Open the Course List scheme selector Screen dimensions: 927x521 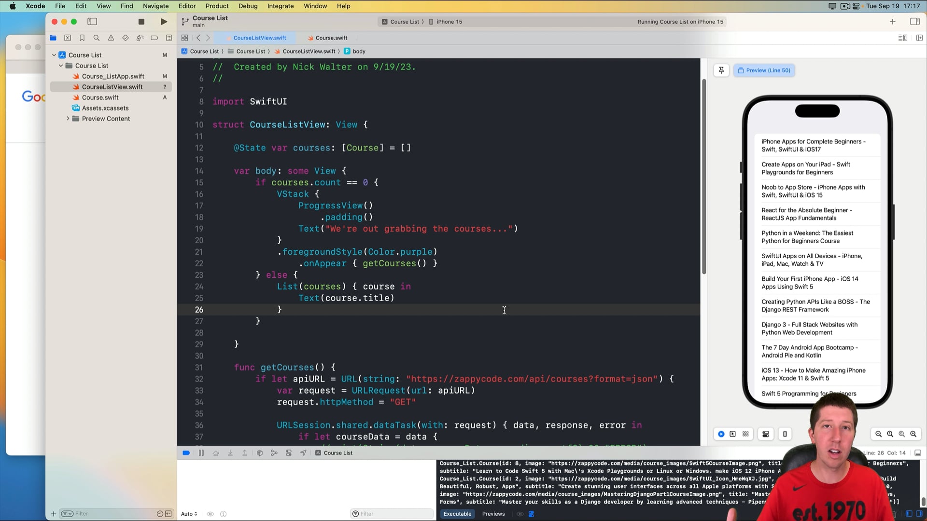[400, 22]
